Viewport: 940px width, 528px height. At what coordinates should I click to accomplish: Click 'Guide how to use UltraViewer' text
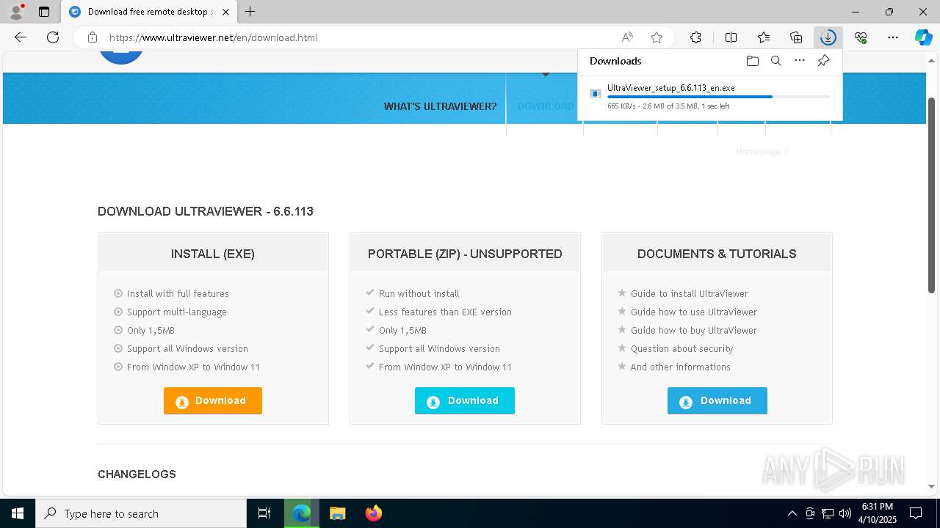click(693, 312)
